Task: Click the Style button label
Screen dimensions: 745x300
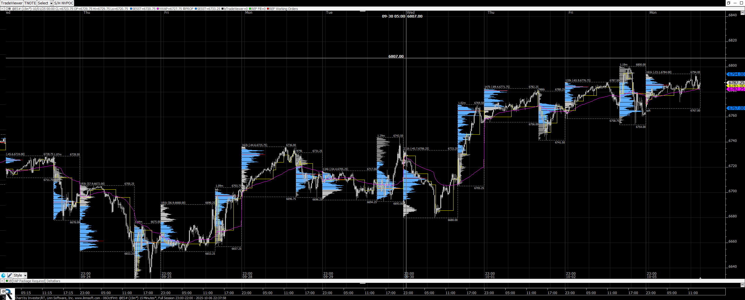Action: click(x=18, y=275)
